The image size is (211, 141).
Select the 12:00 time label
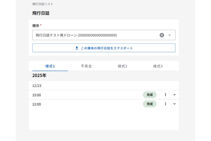(37, 104)
